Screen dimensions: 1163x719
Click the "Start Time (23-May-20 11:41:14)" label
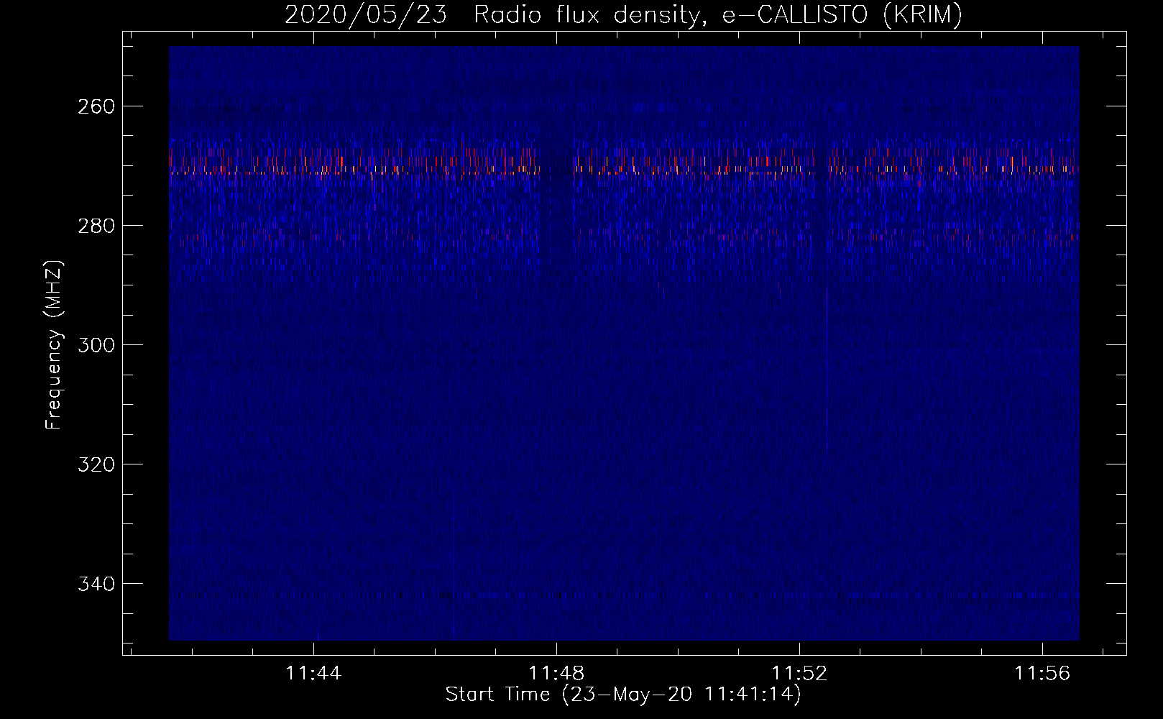coord(623,695)
